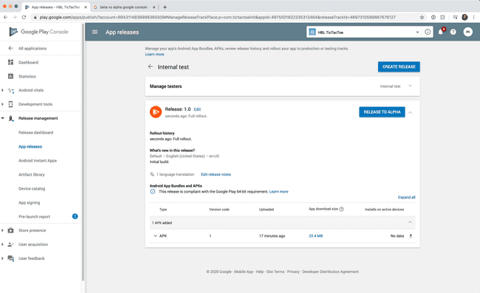Click Edit release notes link
The height and width of the screenshot is (293, 480).
coord(216,174)
